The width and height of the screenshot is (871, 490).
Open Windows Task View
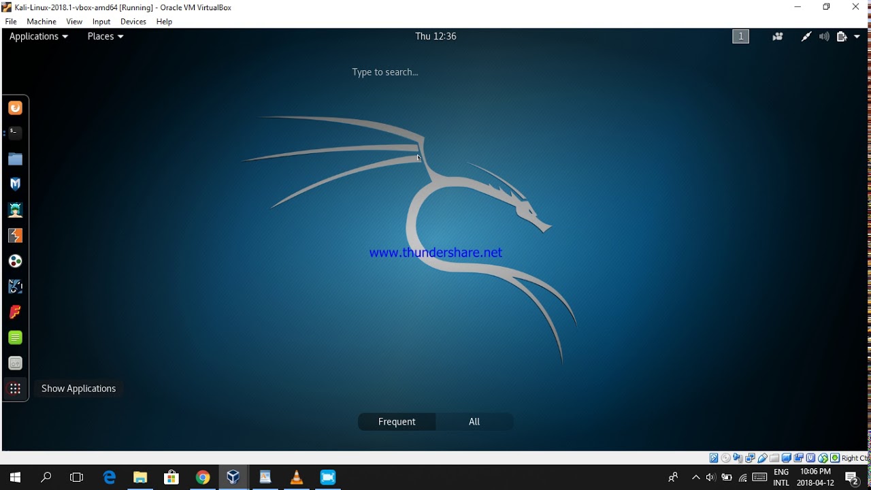[77, 478]
